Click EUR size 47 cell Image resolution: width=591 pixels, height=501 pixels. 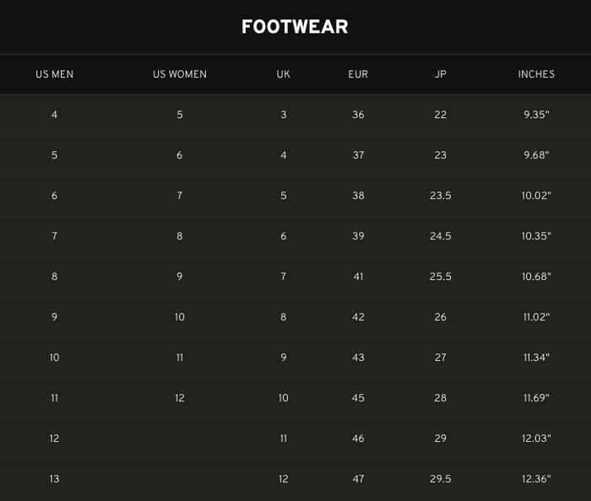click(x=358, y=479)
